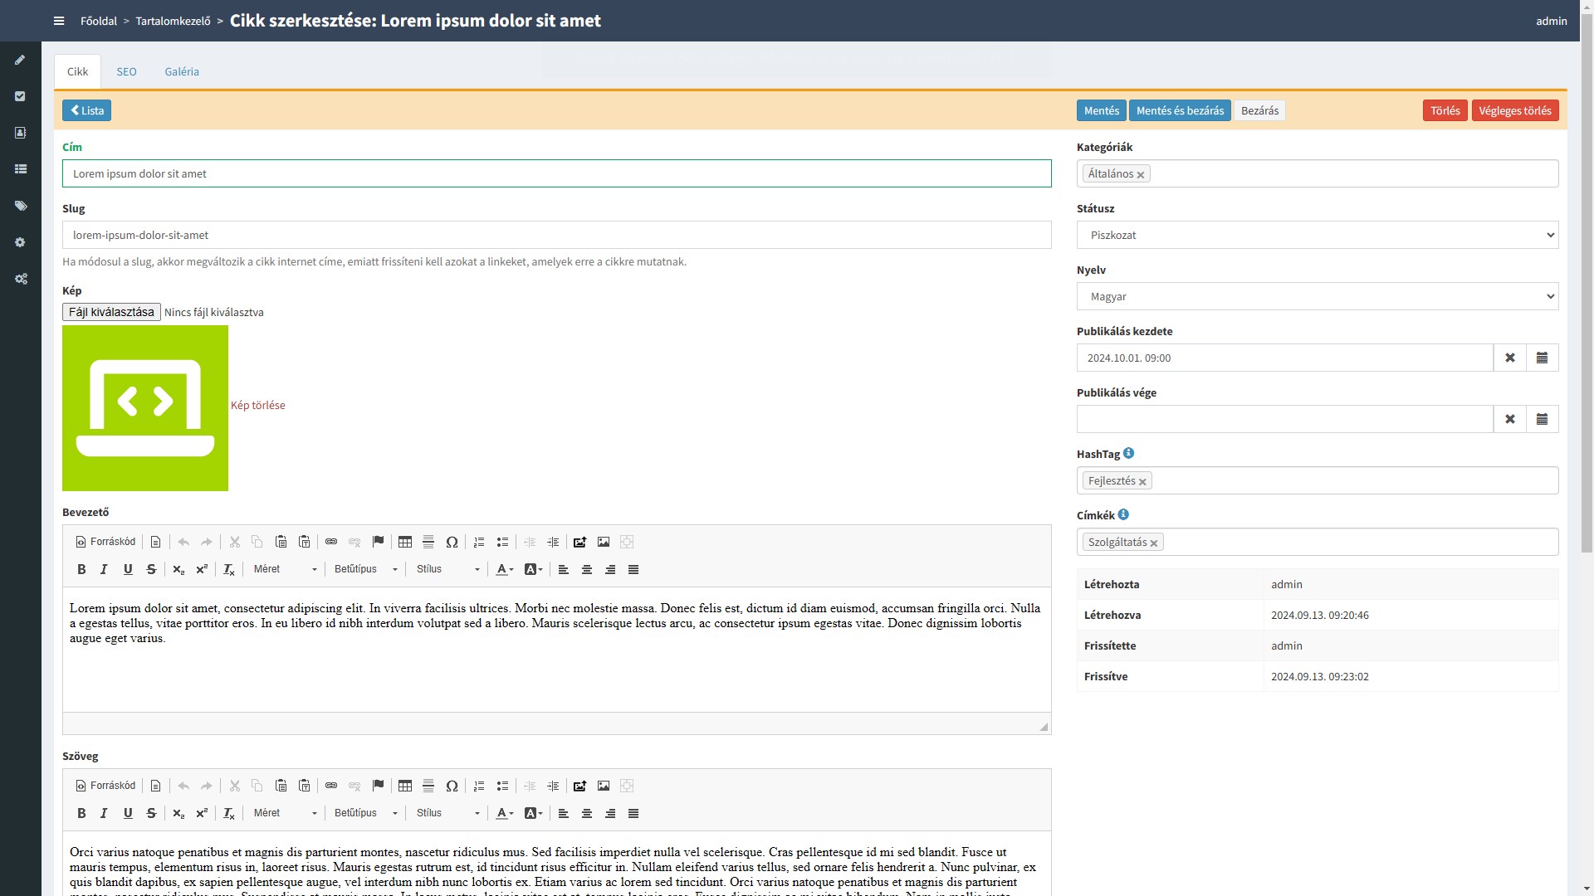Open the Nyelv language dropdown
1594x896 pixels.
point(1317,296)
